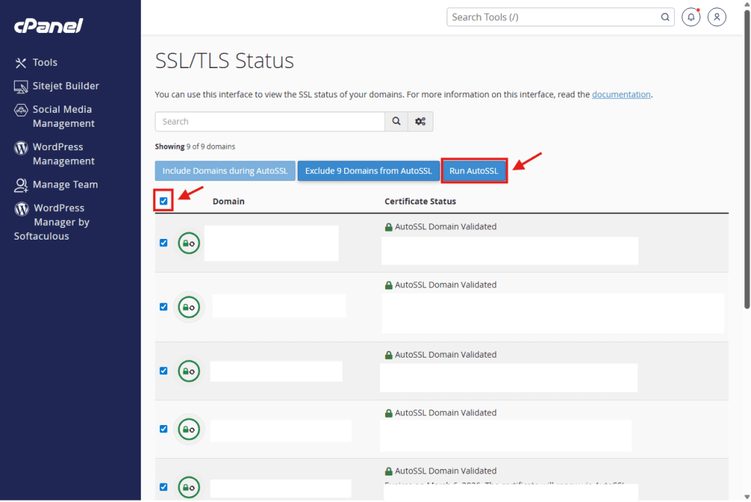Click the Manage Team icon

tap(21, 185)
